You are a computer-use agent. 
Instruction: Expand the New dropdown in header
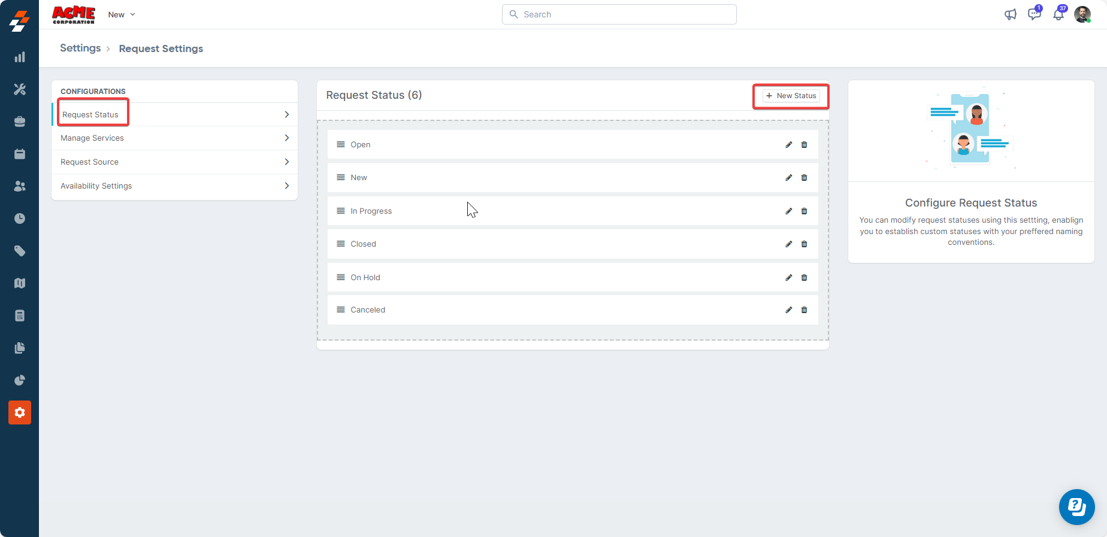click(122, 15)
